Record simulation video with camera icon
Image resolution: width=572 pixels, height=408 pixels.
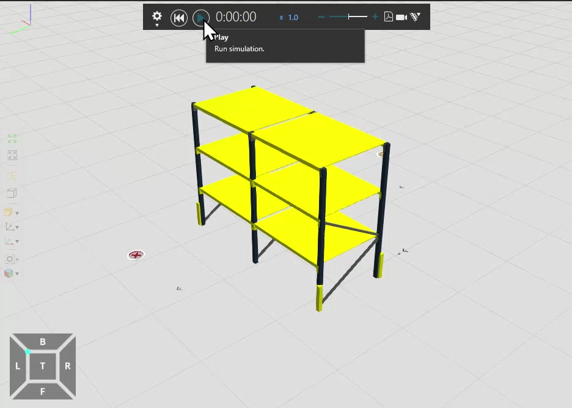[402, 17]
